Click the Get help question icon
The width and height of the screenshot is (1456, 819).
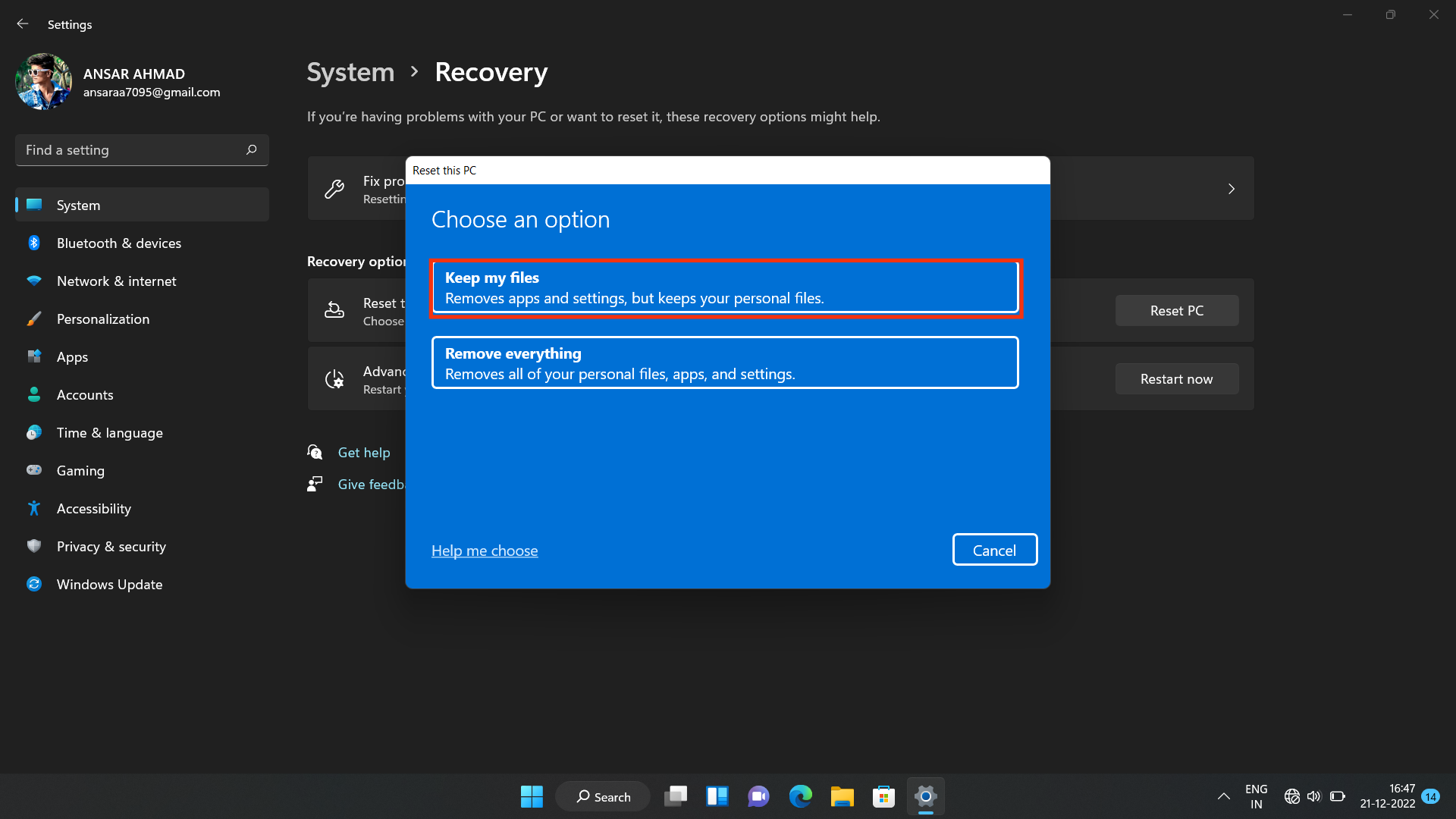(315, 452)
